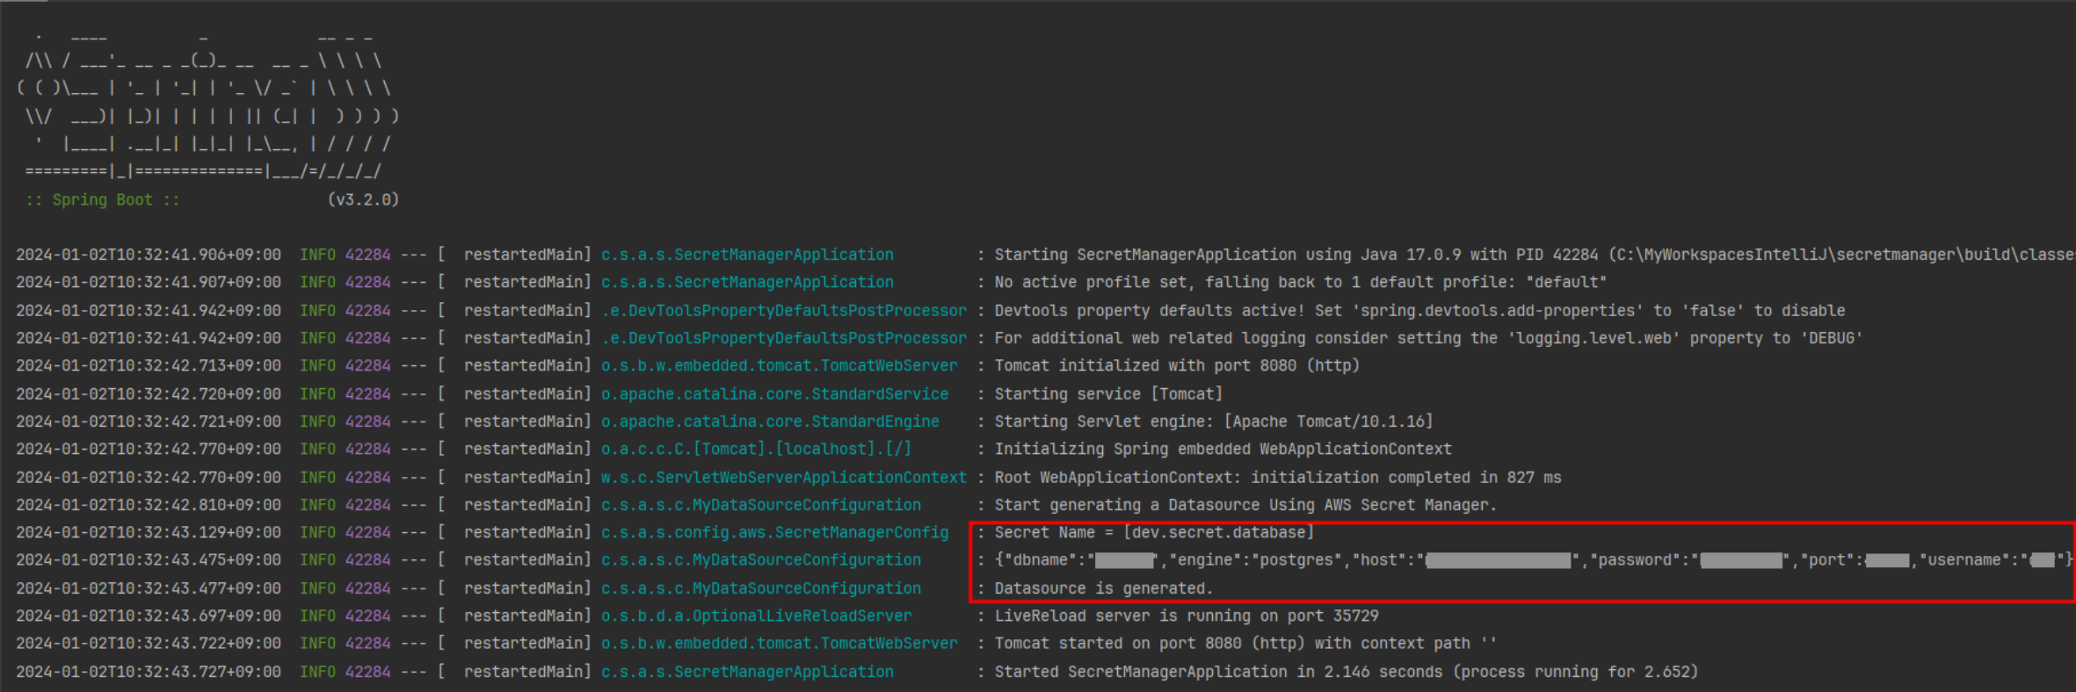This screenshot has width=2076, height=692.
Task: Click "Devtools property defaults active!" message
Action: pos(1419,311)
